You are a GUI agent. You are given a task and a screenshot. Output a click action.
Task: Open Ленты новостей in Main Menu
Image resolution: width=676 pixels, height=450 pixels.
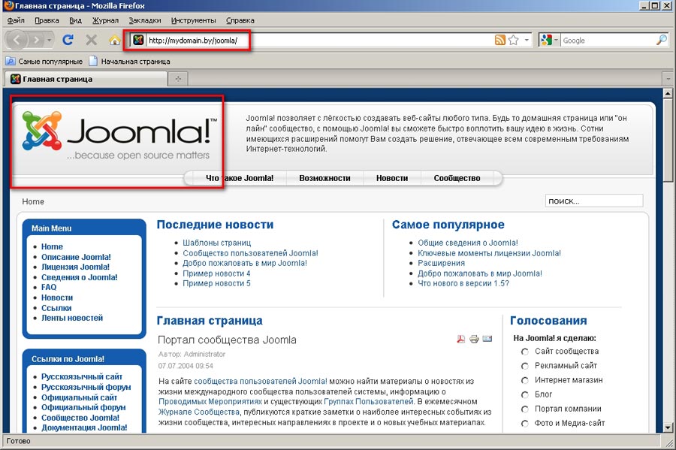(72, 318)
